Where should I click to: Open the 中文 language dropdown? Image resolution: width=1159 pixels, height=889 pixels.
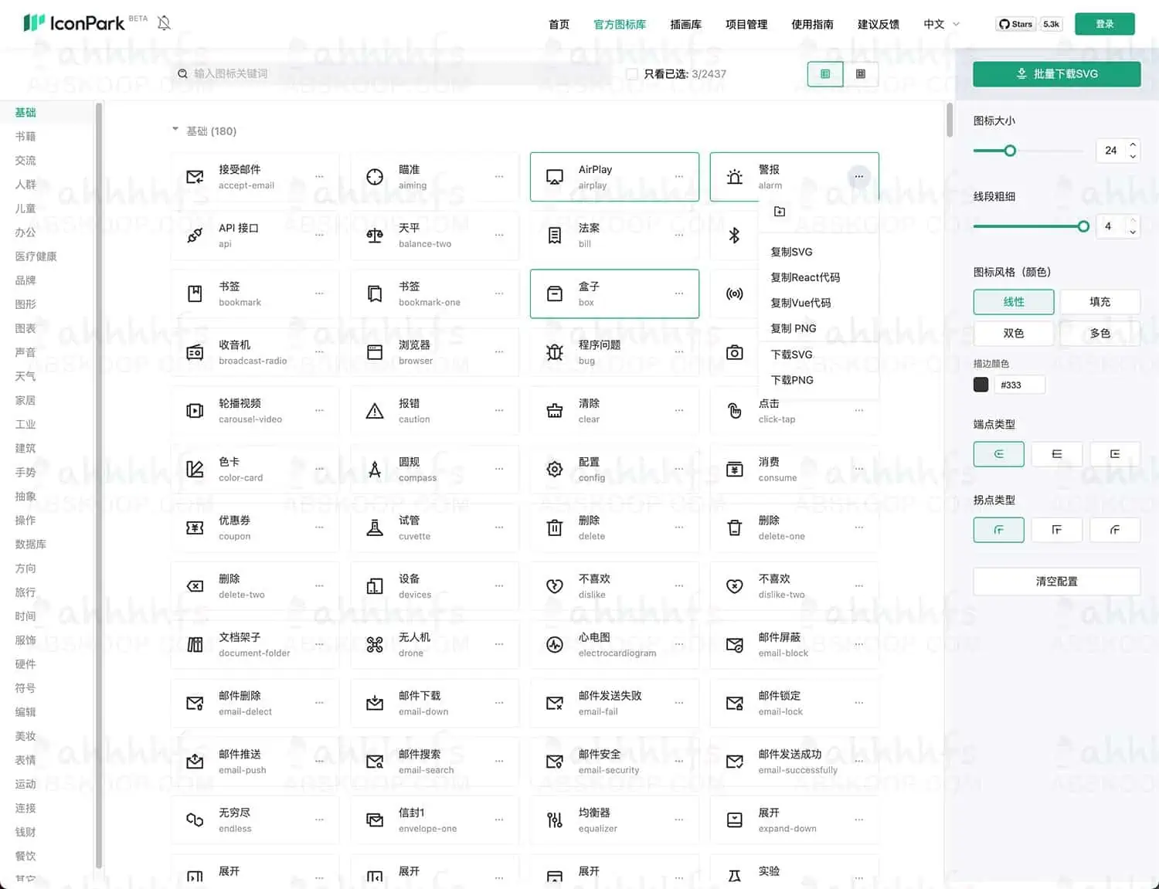[940, 24]
